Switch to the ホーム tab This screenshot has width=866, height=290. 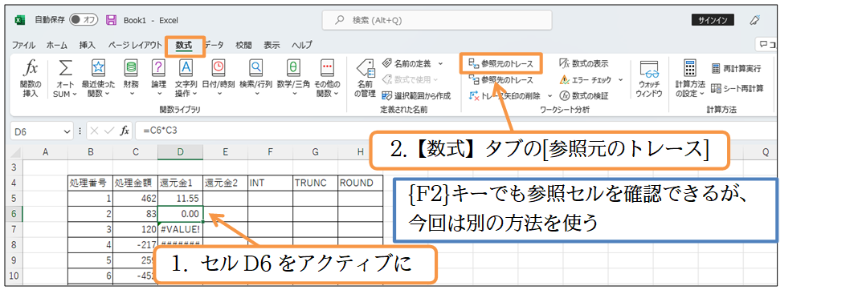tap(57, 45)
